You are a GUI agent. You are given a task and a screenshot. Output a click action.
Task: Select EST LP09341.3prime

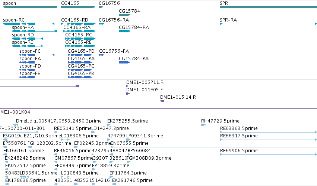(145, 136)
